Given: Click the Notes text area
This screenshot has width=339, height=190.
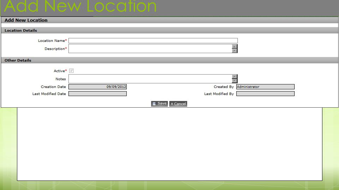Looking at the screenshot, I should [x=150, y=79].
